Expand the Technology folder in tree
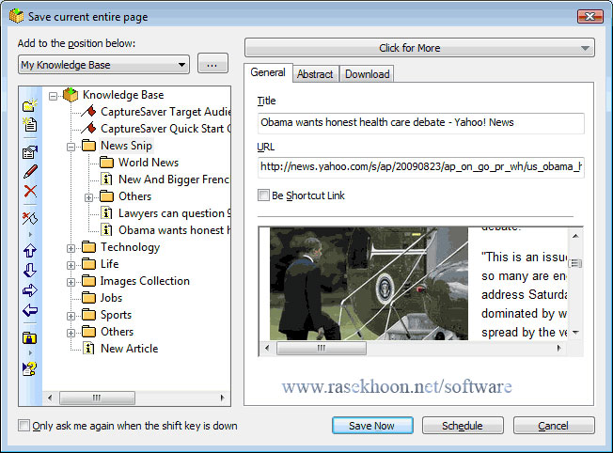613x453 pixels. tap(71, 247)
